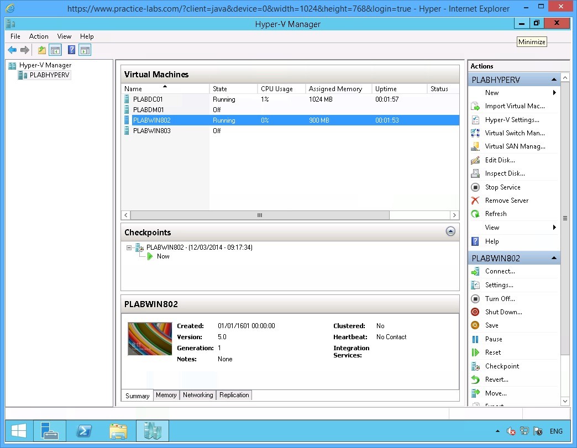577x448 pixels.
Task: Click Revert for PLABWIN802
Action: coord(497,380)
